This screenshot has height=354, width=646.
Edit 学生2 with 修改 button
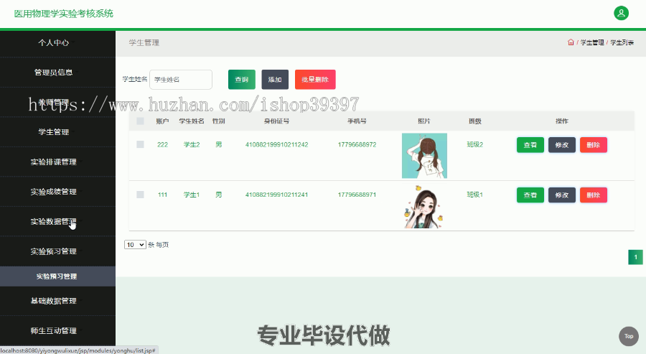tap(562, 145)
